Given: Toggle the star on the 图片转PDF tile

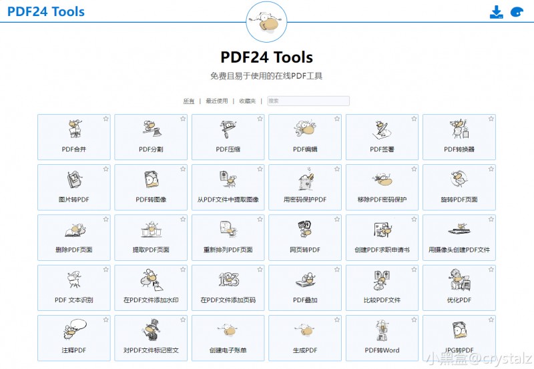Looking at the screenshot, I should (106, 169).
